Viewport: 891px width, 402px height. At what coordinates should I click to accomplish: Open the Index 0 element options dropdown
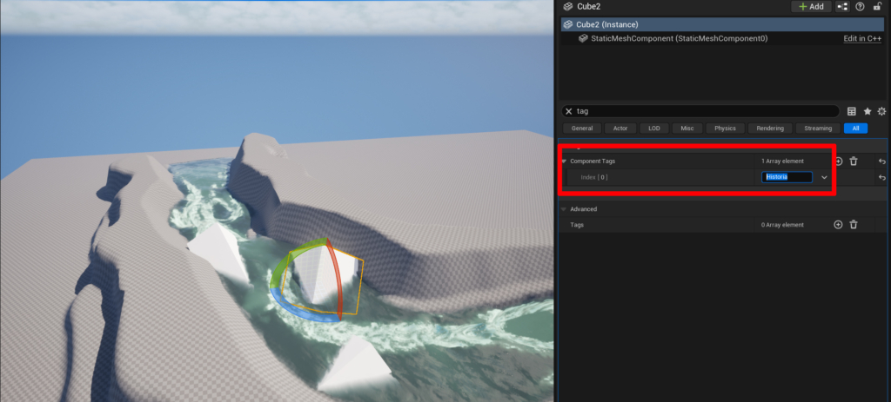[824, 178]
